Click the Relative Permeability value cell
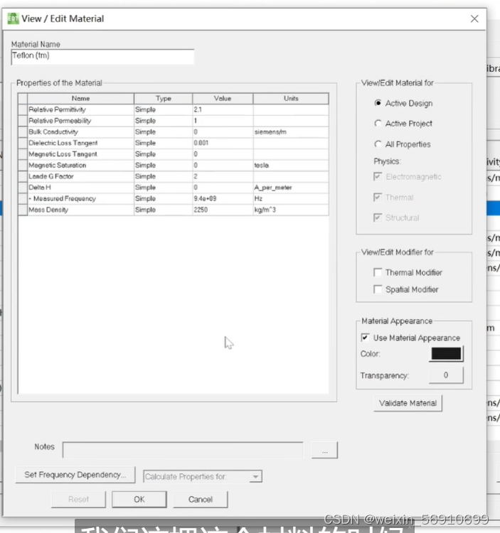500x533 pixels. tap(223, 121)
